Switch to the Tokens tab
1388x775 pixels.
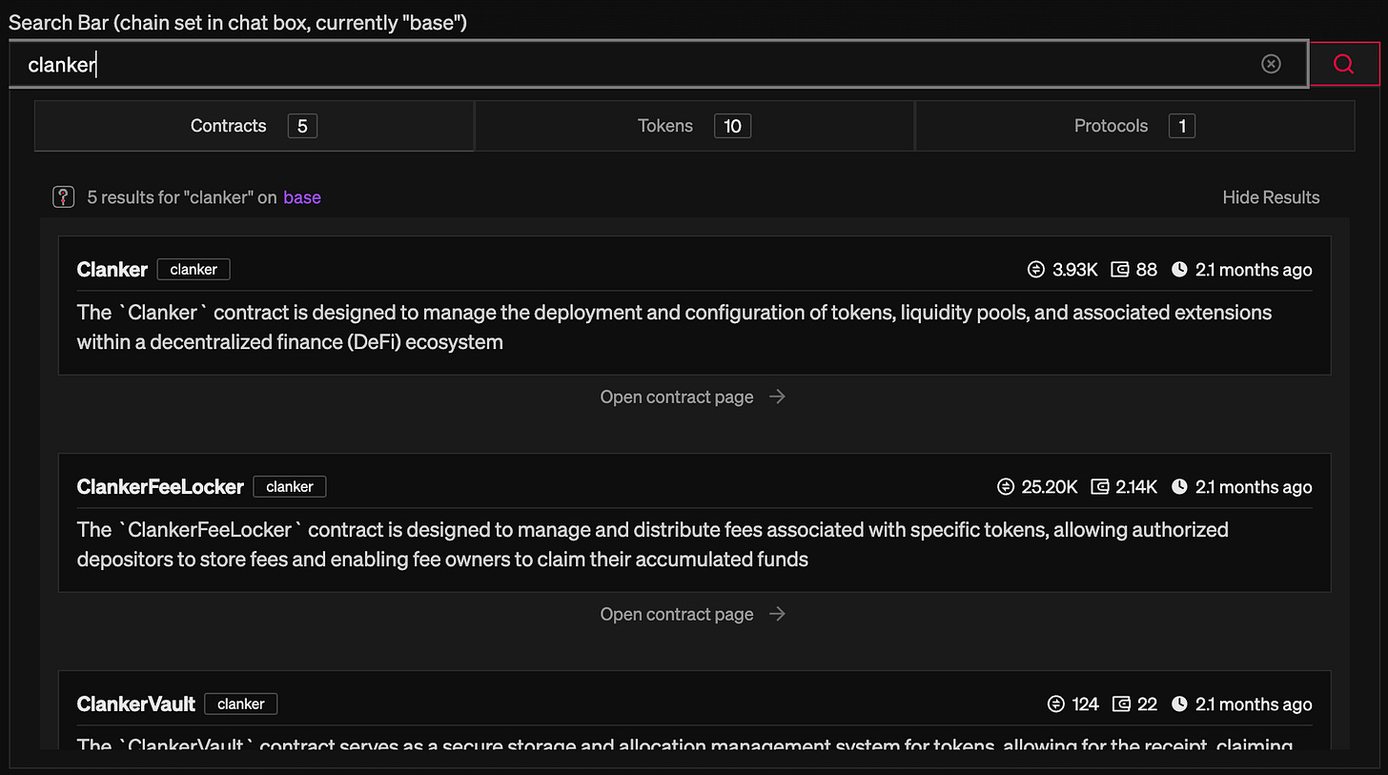click(x=694, y=126)
